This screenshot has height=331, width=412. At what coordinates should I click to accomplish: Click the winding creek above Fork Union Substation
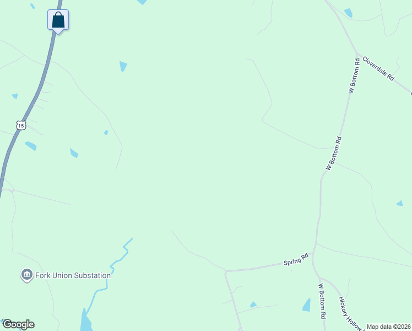click(x=119, y=260)
